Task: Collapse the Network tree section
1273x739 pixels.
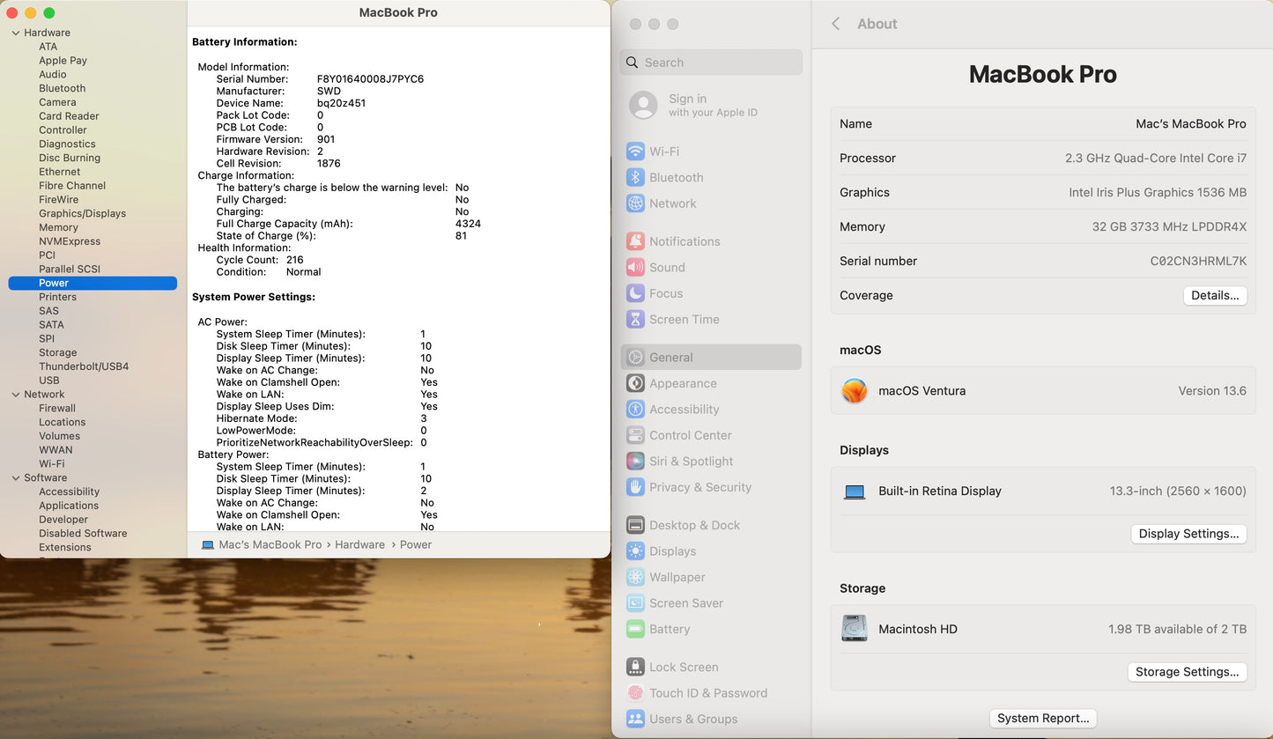Action: tap(16, 395)
